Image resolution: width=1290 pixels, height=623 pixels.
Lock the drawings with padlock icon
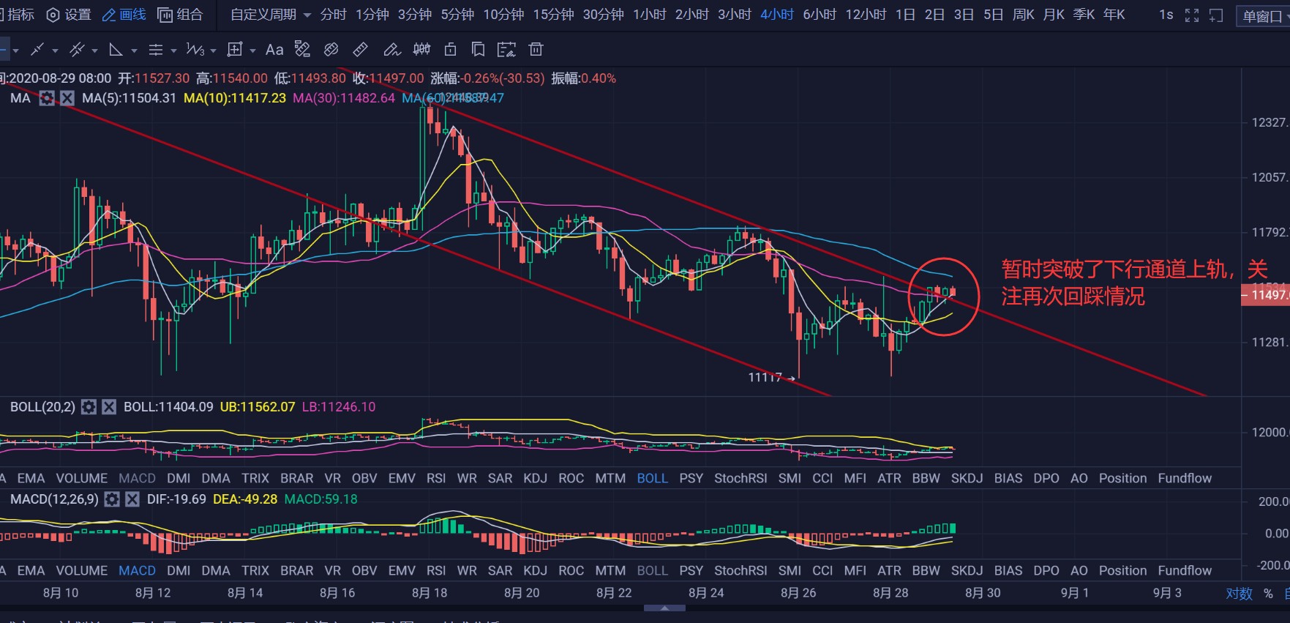tap(451, 50)
